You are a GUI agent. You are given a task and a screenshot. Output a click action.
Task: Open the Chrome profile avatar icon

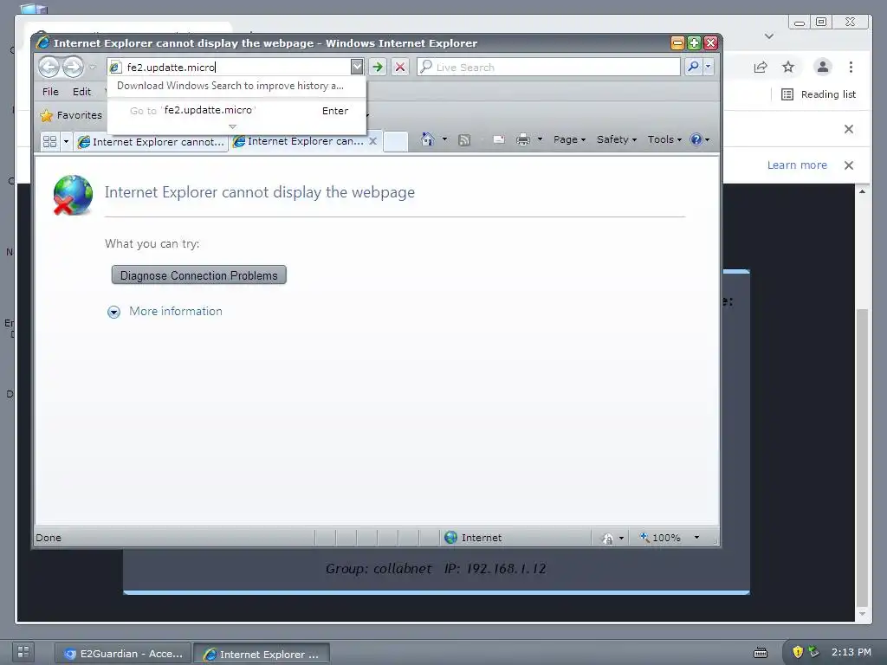point(823,68)
